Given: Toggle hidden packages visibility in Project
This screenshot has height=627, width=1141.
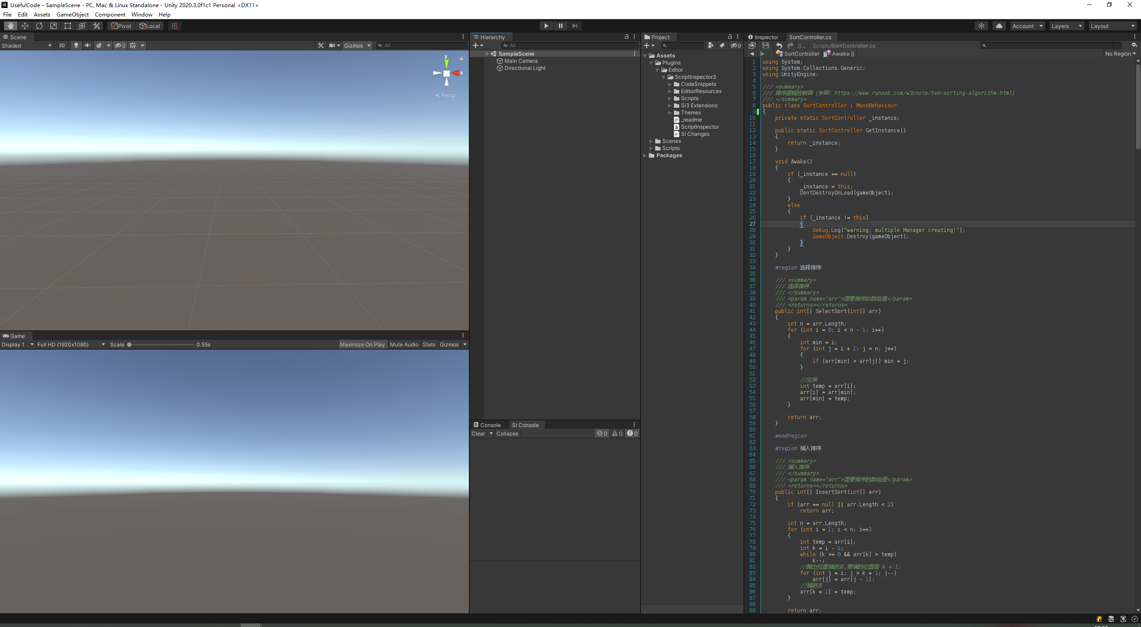Looking at the screenshot, I should [736, 45].
